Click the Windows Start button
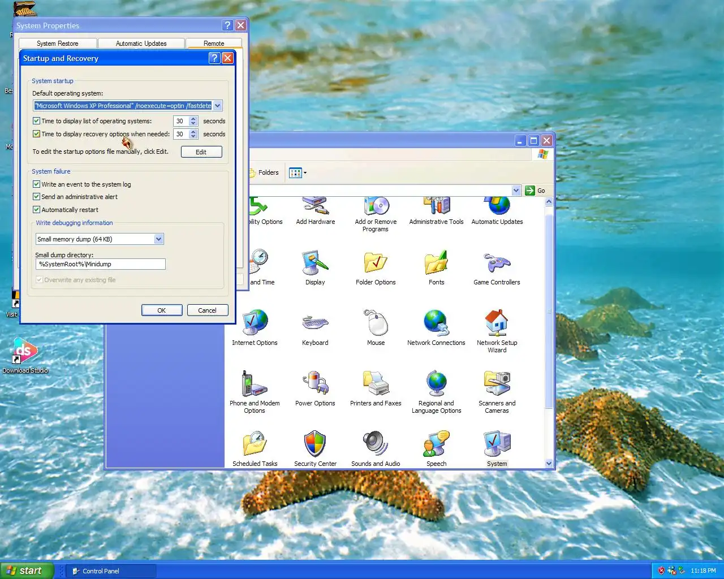Viewport: 724px width, 579px height. 27,571
